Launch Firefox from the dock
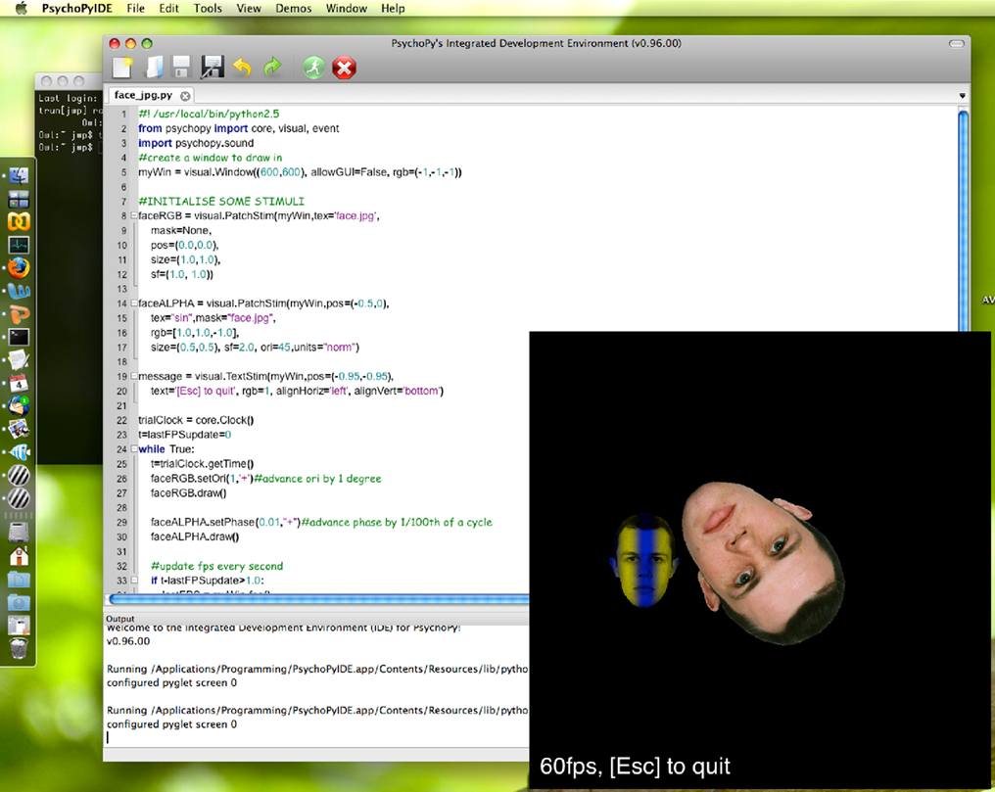This screenshot has width=995, height=792. click(19, 268)
